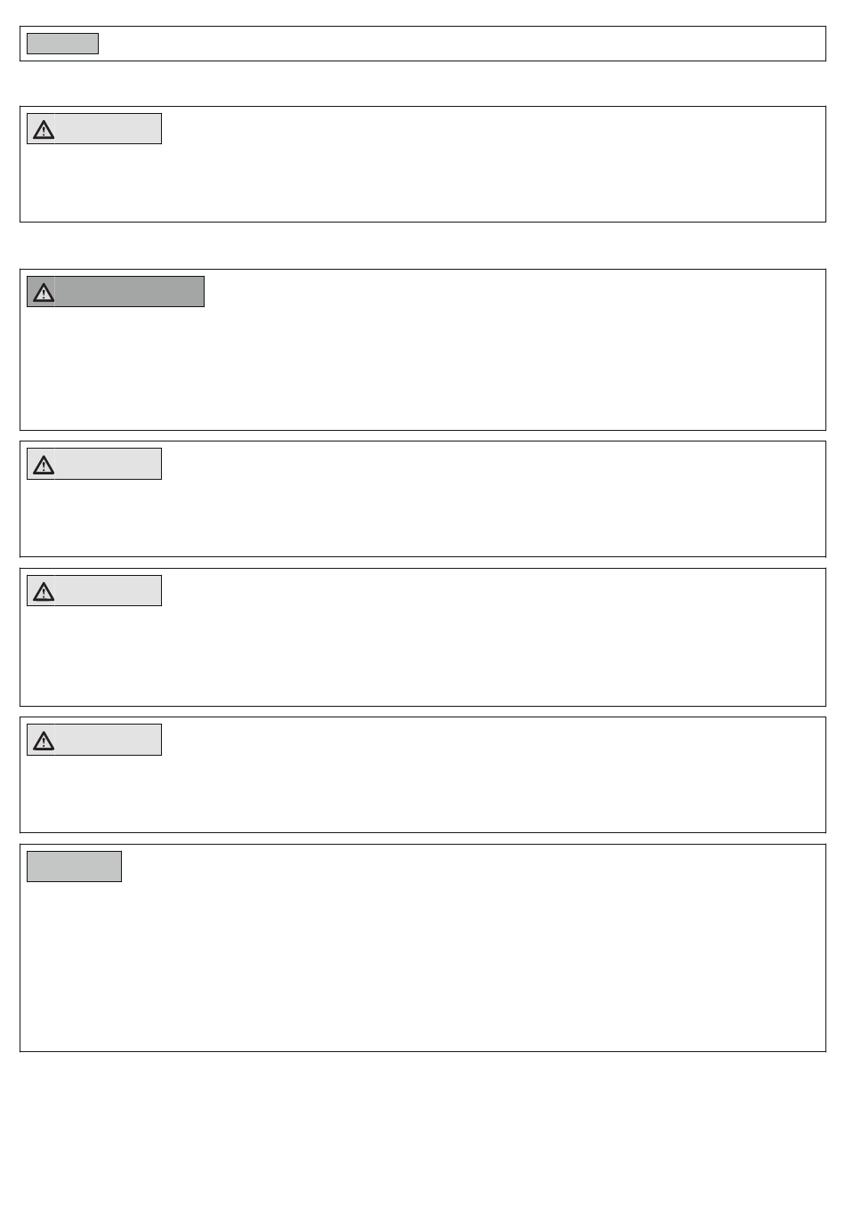Viewport: 845px width, 1231px height.
Task: Select the wide dark gray label bar
Action: coord(116,292)
